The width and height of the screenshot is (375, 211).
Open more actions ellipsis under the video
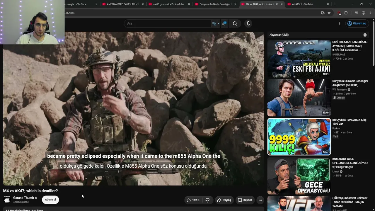coord(260,200)
